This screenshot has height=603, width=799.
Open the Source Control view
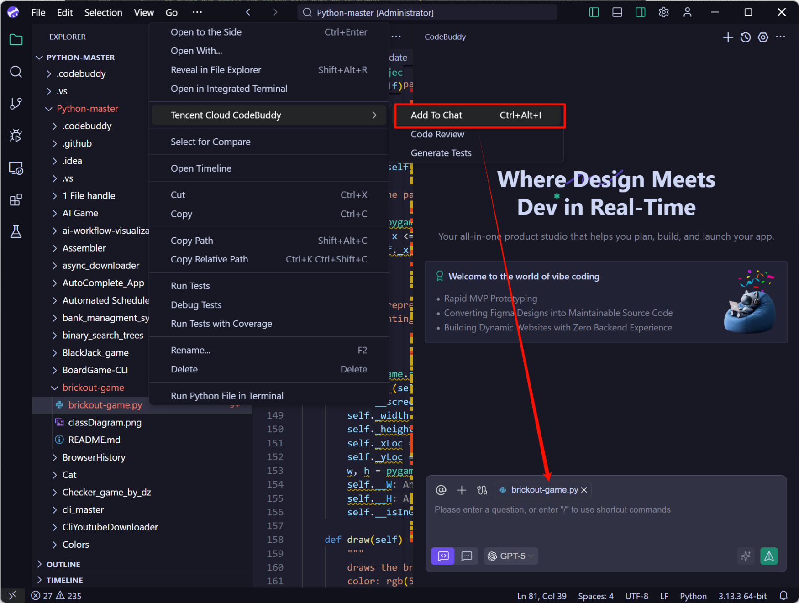(x=16, y=104)
